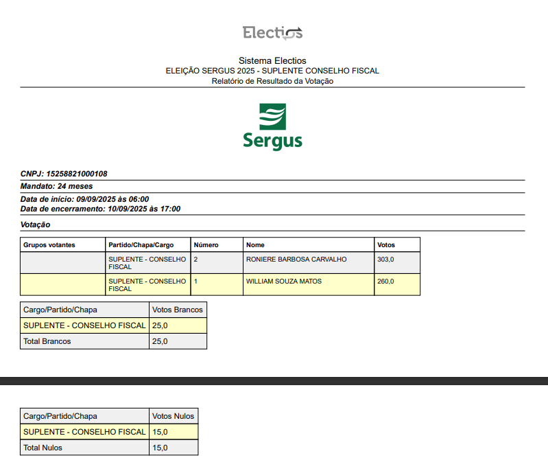Screen dimensions: 548x460
Task: Click the '15,0' value beside 'SUPLENTE - CONSELHO FISCAL'
Action: (160, 432)
